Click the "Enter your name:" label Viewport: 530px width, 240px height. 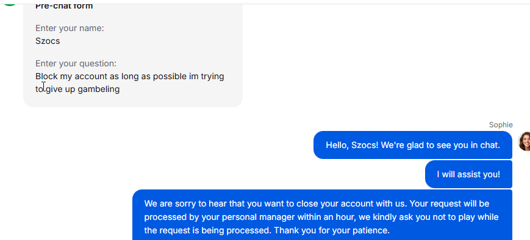[70, 29]
